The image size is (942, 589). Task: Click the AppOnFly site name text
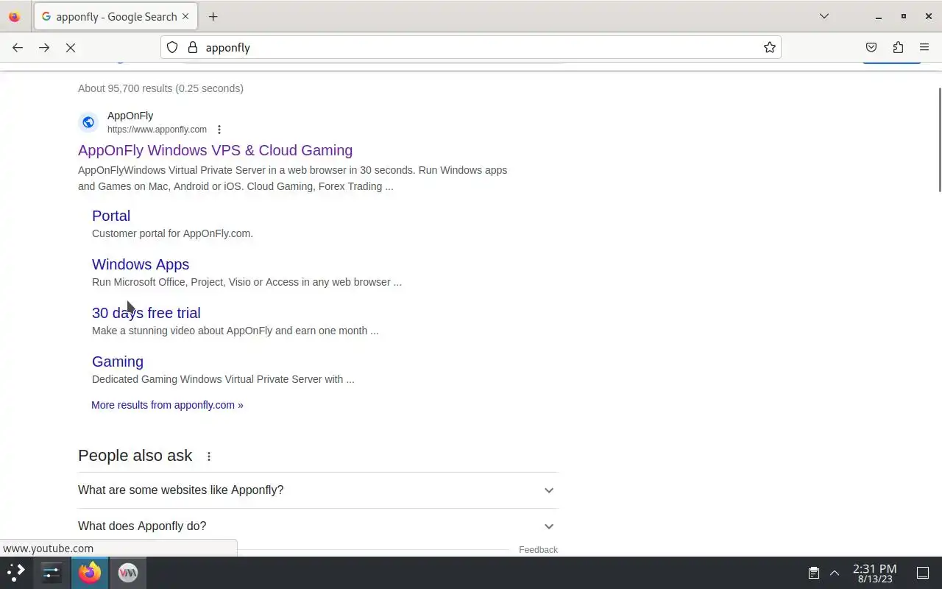point(130,116)
